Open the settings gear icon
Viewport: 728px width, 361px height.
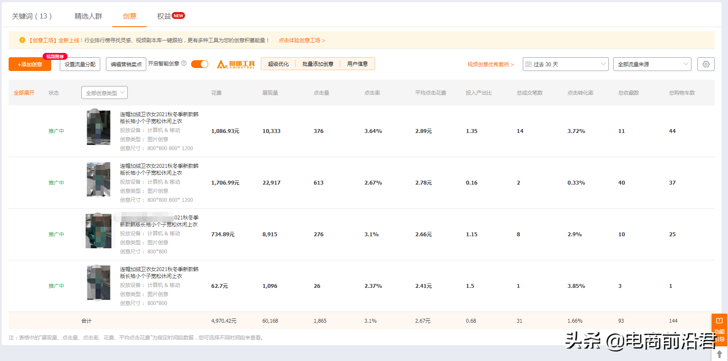[706, 64]
